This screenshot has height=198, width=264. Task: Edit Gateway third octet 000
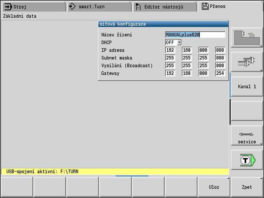[x=204, y=73]
